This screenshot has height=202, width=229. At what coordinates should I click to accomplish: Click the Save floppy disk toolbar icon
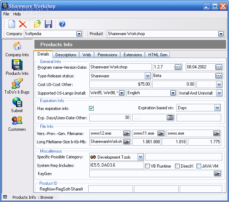coord(48,24)
